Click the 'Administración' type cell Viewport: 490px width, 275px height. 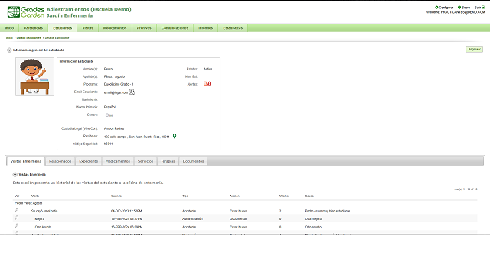(x=192, y=219)
